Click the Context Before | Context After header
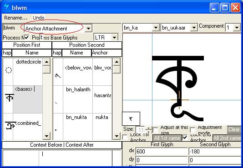Screen dimensions: 243x168 pos(62,145)
